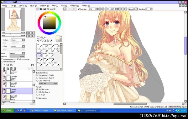Select the Brush tool

coord(51,46)
